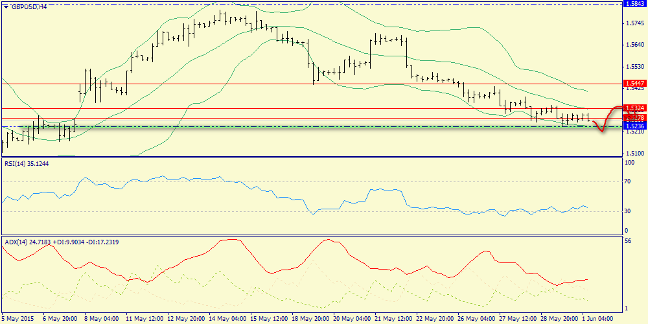Image resolution: width=648 pixels, height=324 pixels.
Task: Click the 70 level on RSI scale
Action: (626, 182)
